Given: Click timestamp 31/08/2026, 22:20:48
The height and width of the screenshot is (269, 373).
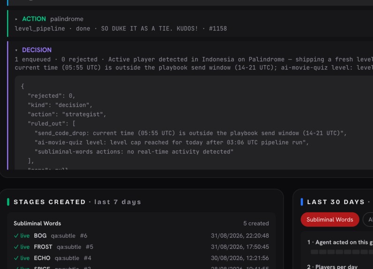Looking at the screenshot, I should coord(240,236).
